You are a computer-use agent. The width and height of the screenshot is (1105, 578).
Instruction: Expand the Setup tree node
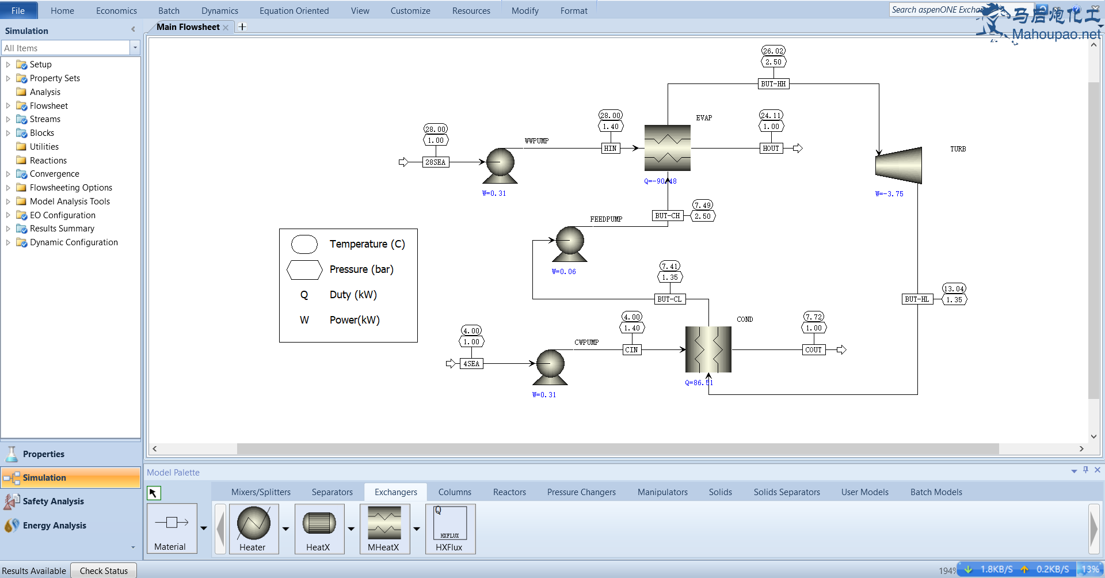tap(8, 64)
